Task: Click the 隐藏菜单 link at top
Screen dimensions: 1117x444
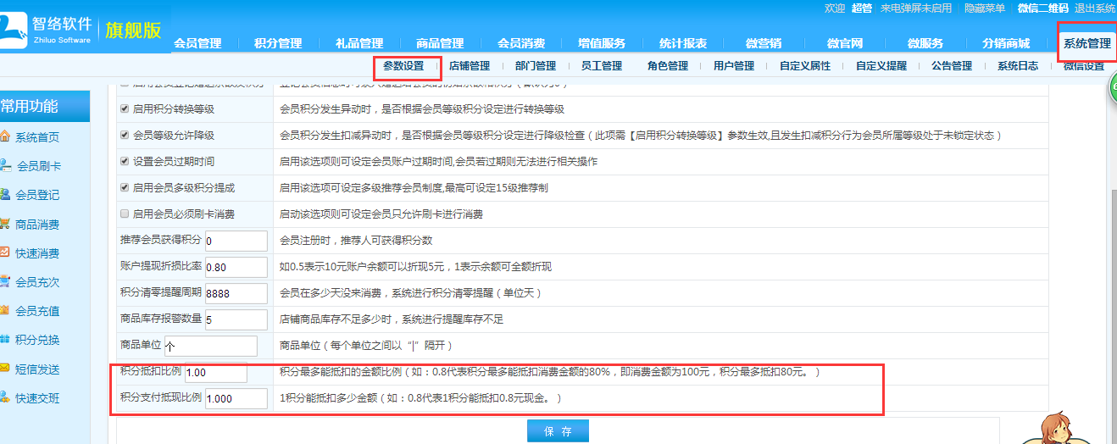Action: (985, 8)
